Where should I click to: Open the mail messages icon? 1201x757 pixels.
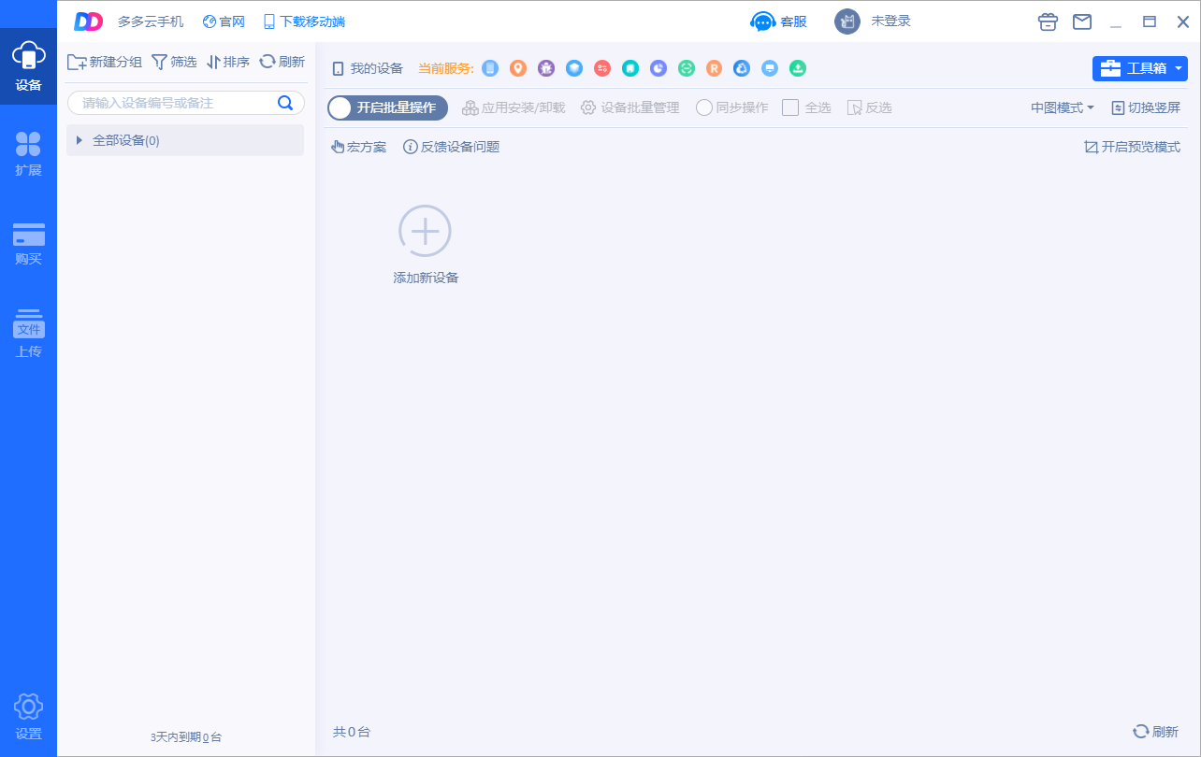1082,21
